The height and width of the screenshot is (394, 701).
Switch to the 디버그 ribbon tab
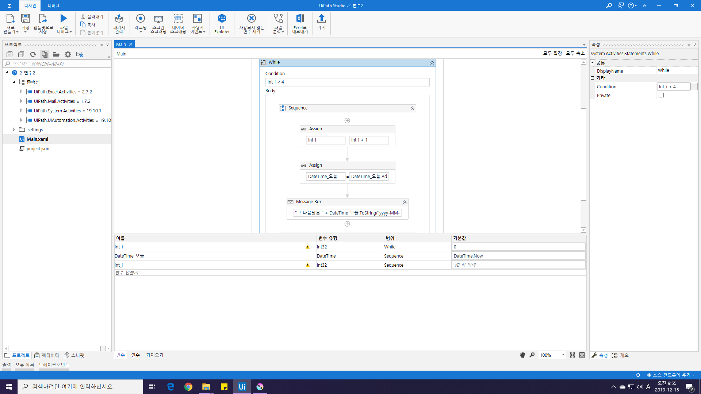tap(53, 5)
